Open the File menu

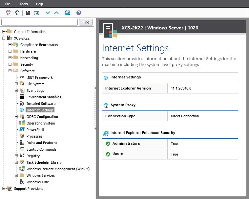pyautogui.click(x=8, y=4)
